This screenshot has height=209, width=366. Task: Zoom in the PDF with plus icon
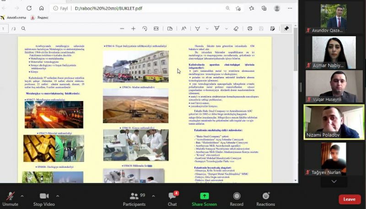coord(133,28)
